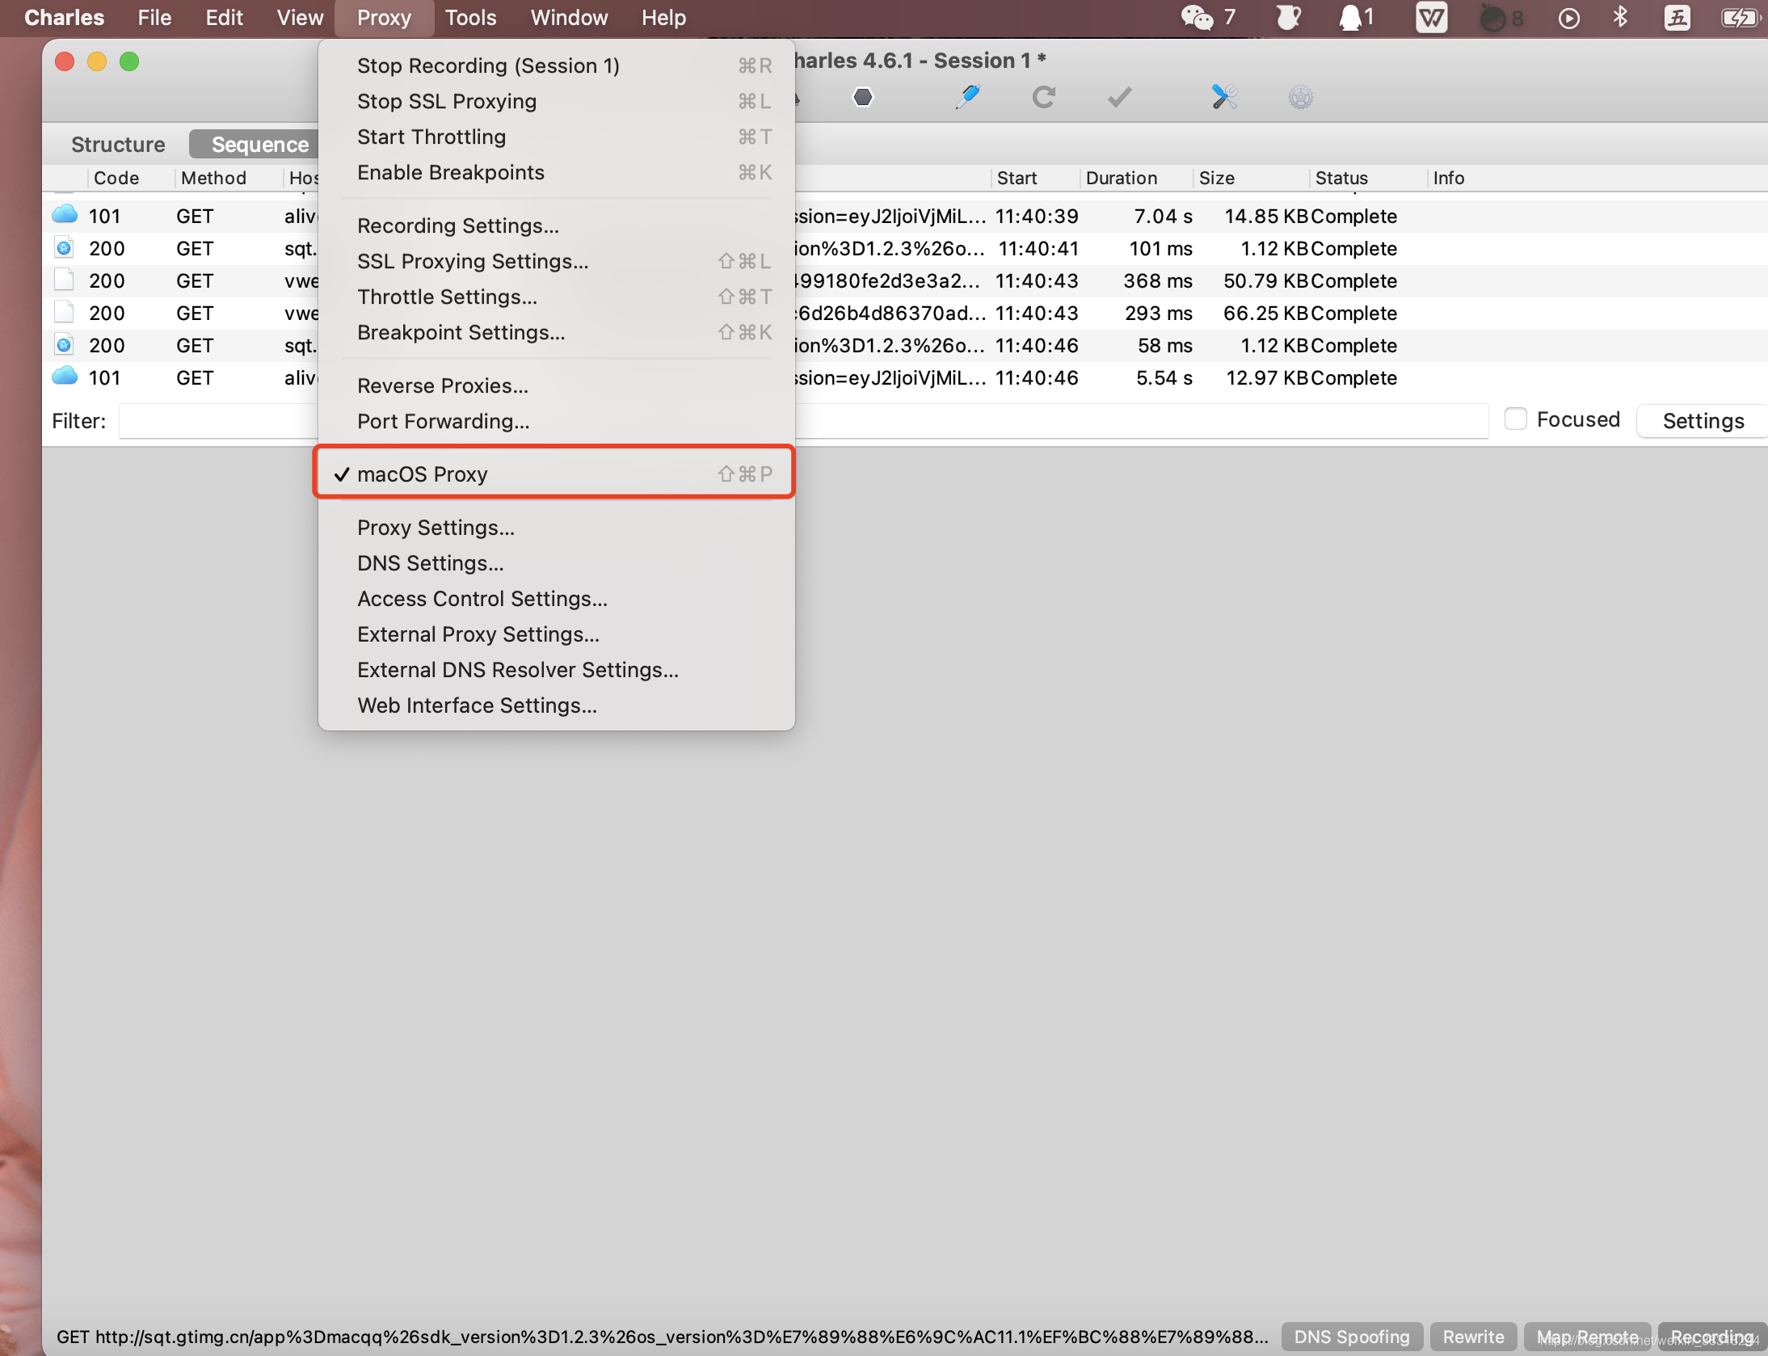Open the Help menu
Image resolution: width=1768 pixels, height=1356 pixels.
[x=663, y=18]
